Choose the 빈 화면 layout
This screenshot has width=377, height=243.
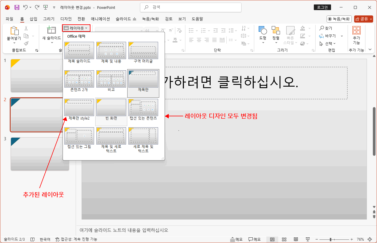[111, 107]
